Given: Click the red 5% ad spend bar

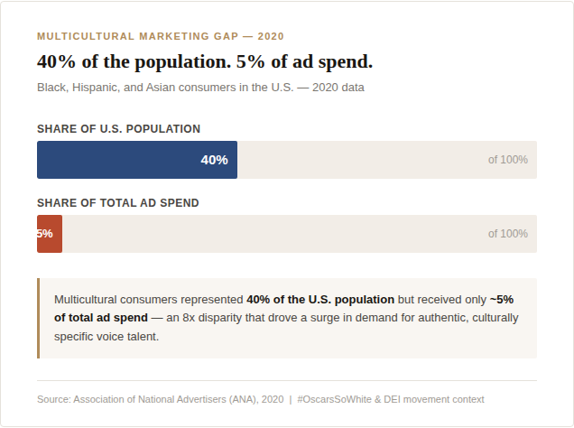Looking at the screenshot, I should click(x=50, y=234).
